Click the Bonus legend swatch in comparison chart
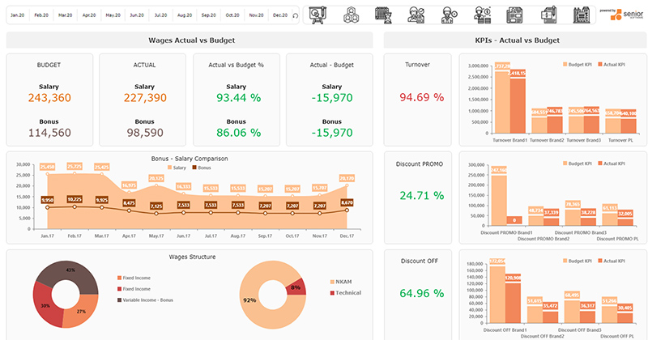This screenshot has width=648, height=340. pos(194,168)
